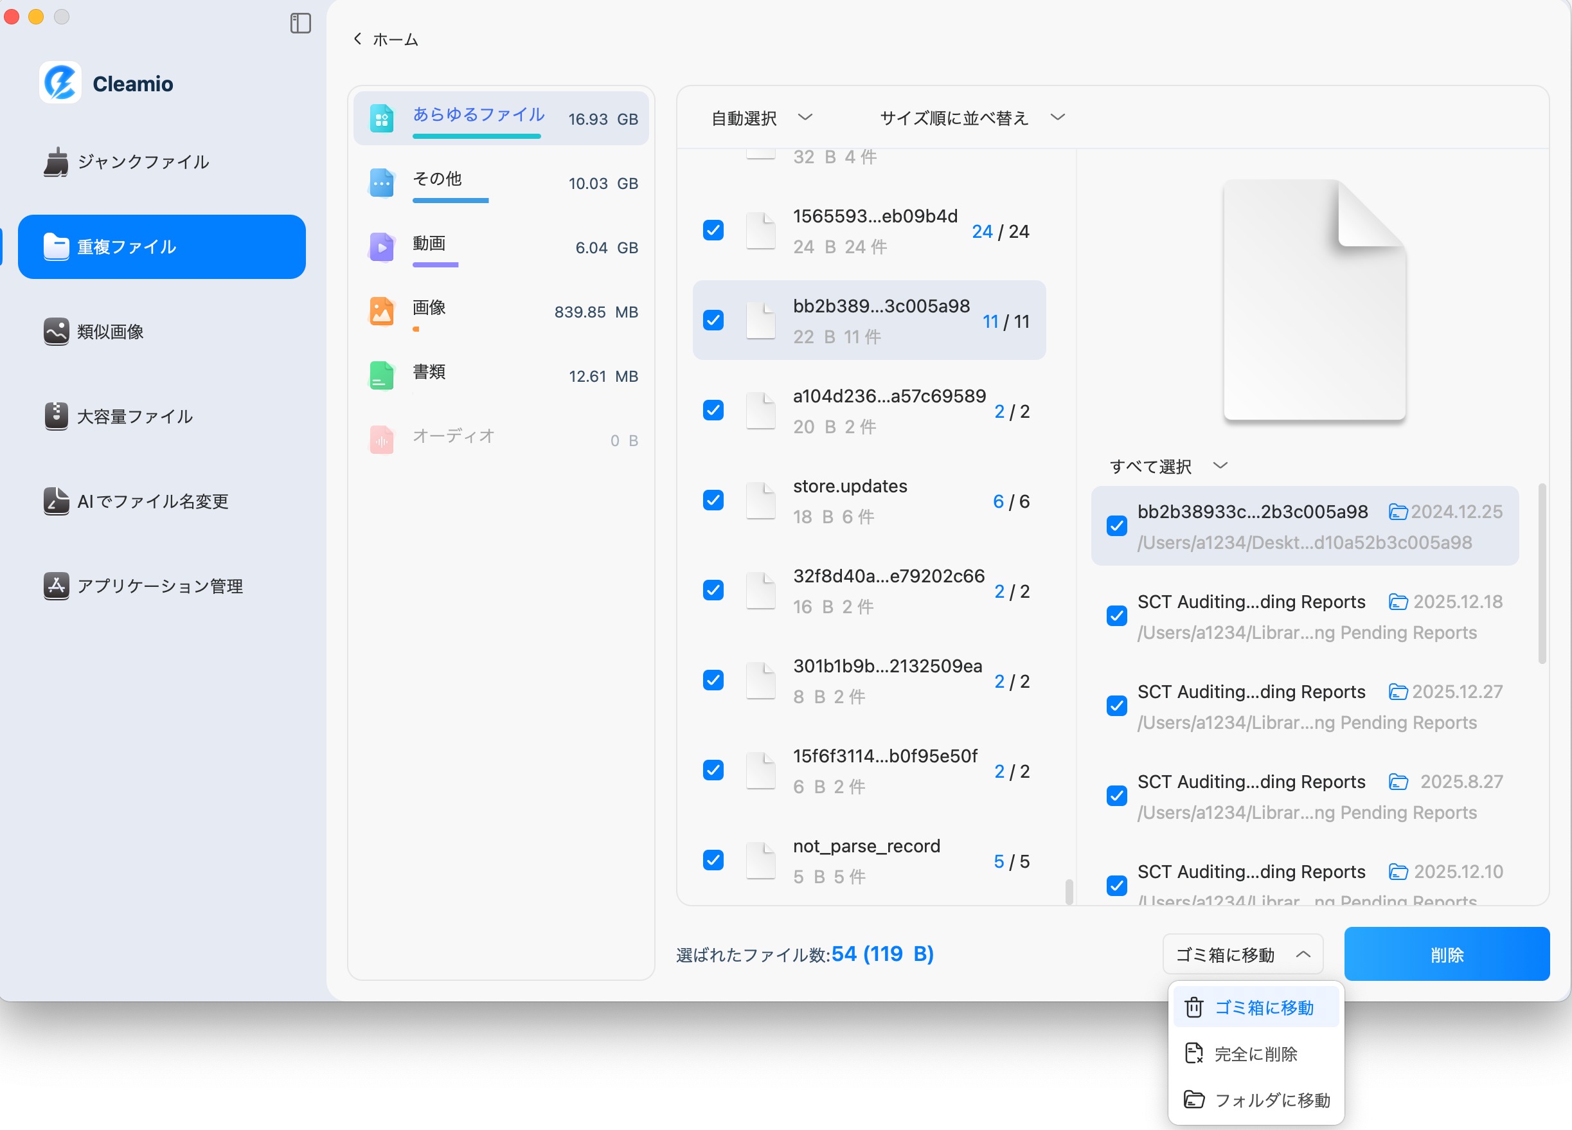Screen dimensions: 1572x1130
Task: Expand the すべて選択 dropdown
Action: coord(1168,467)
